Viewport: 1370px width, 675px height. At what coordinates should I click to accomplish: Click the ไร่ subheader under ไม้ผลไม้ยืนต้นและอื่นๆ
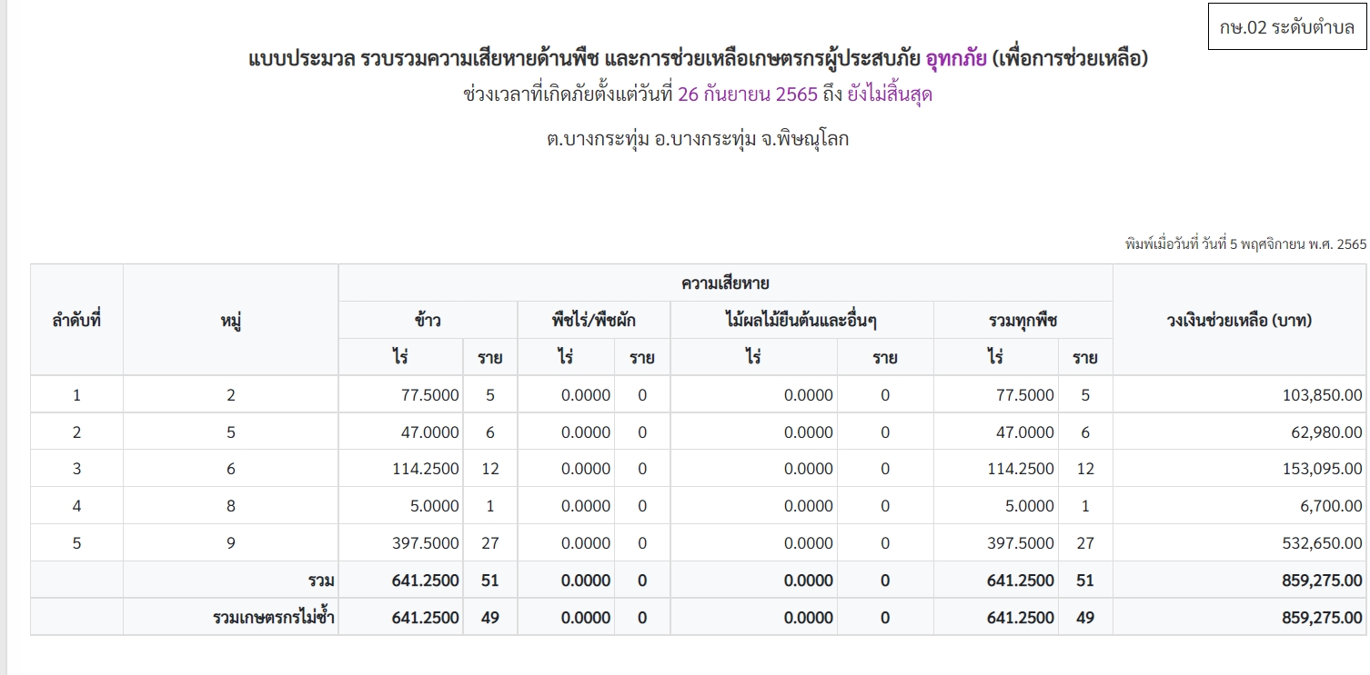(x=753, y=357)
